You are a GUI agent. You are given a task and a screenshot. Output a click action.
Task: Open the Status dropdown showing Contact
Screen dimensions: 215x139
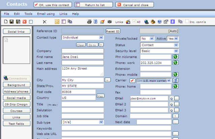[159, 45]
